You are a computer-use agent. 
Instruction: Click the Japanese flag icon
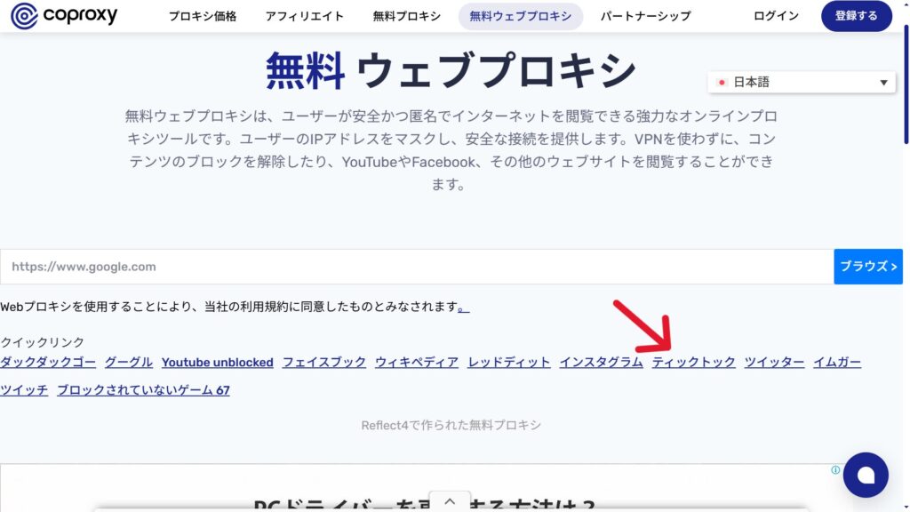tap(722, 83)
